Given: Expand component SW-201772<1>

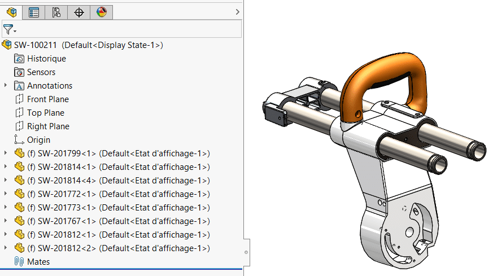Looking at the screenshot, I should click(5, 194).
